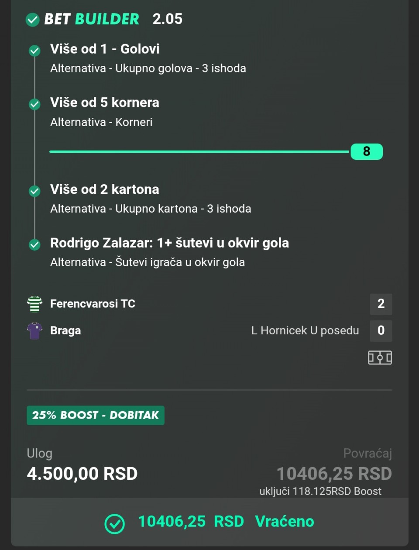The image size is (419, 550).
Task: Click the circled checkmark beside 10406,25 RSD Vraćeno
Action: point(114,523)
